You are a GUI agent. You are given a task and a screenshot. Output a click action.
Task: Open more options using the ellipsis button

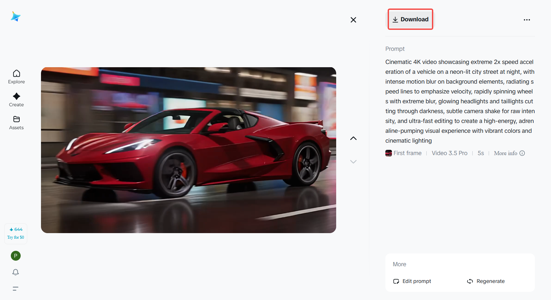(x=527, y=20)
